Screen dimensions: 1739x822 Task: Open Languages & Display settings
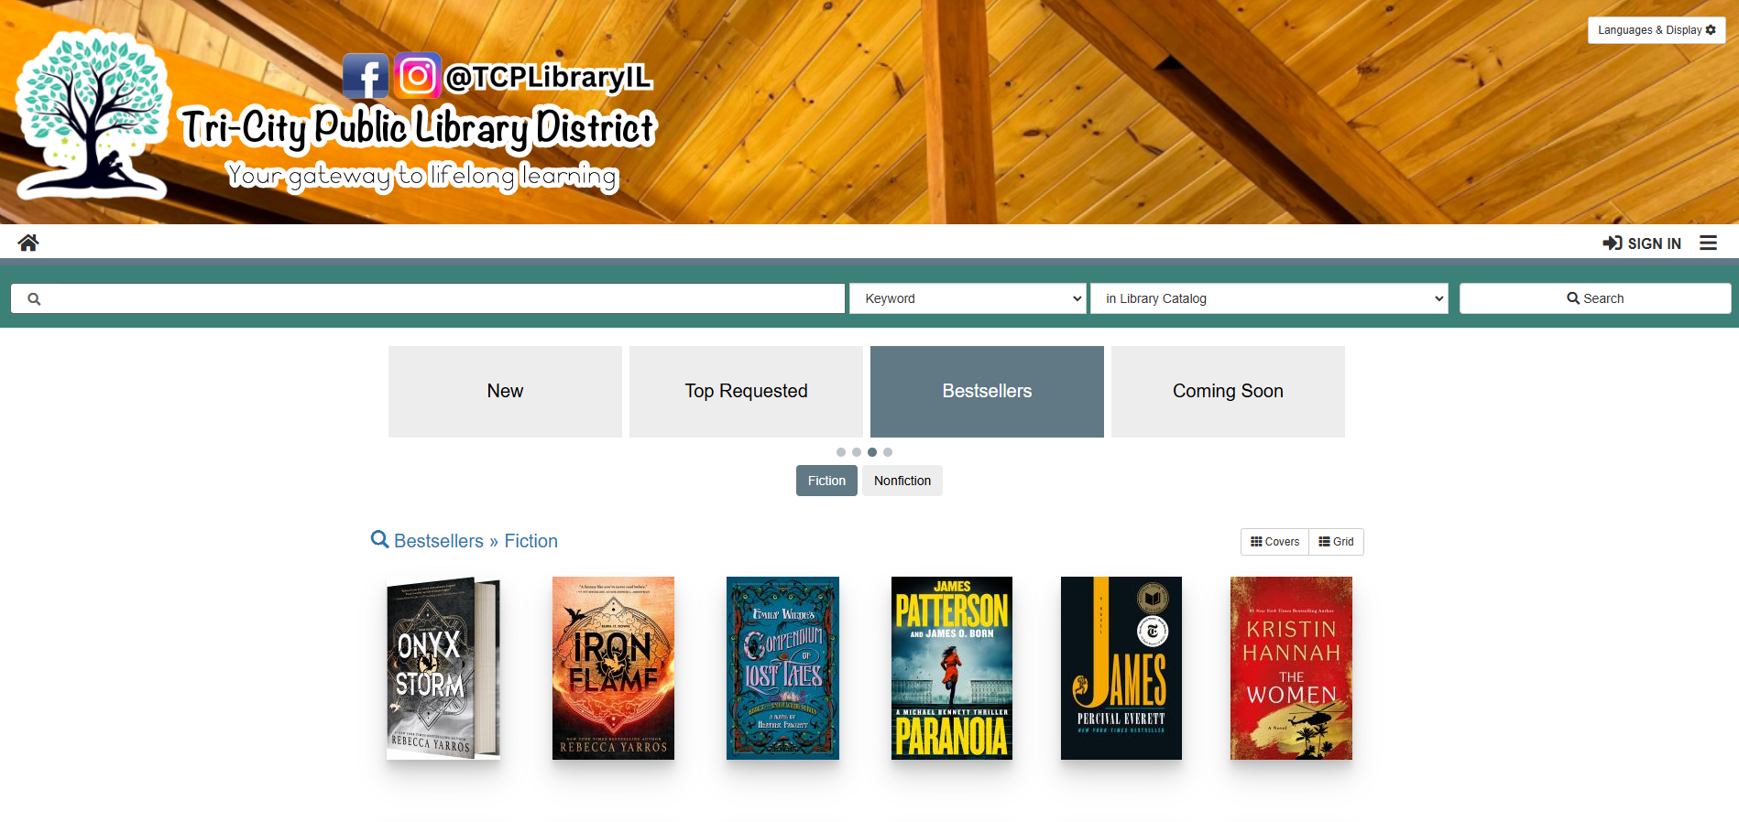pyautogui.click(x=1657, y=30)
